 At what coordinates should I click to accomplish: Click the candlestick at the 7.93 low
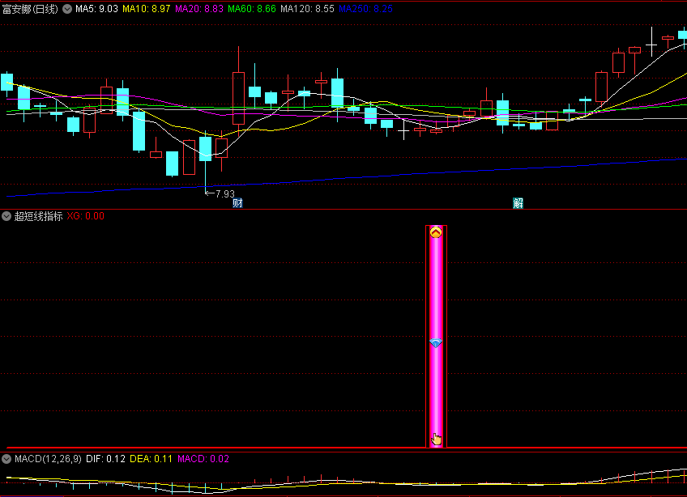[x=206, y=149]
